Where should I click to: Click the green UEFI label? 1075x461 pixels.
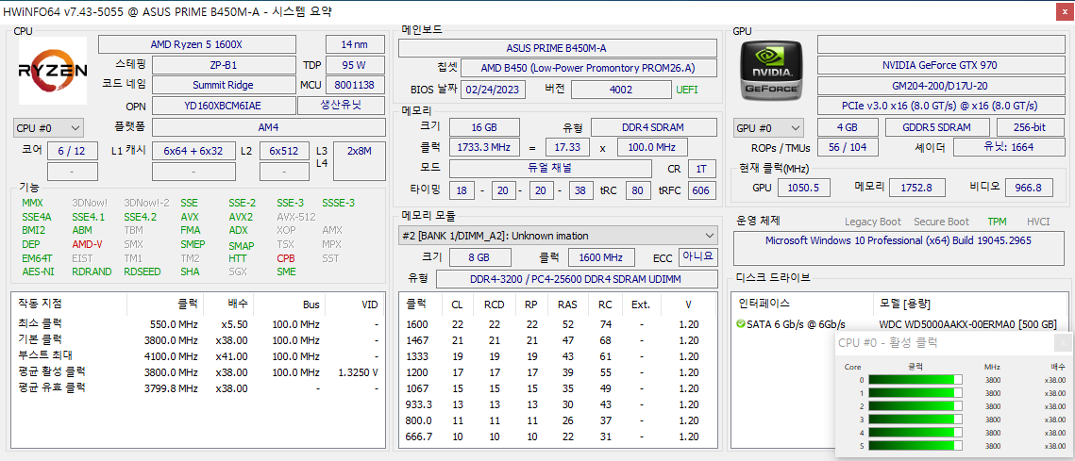688,90
